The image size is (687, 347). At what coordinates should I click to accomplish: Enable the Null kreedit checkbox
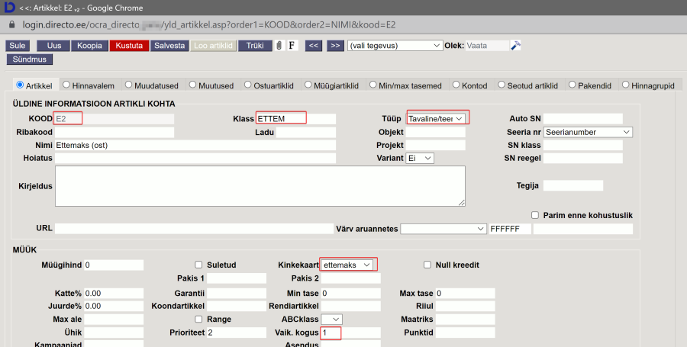coord(427,265)
